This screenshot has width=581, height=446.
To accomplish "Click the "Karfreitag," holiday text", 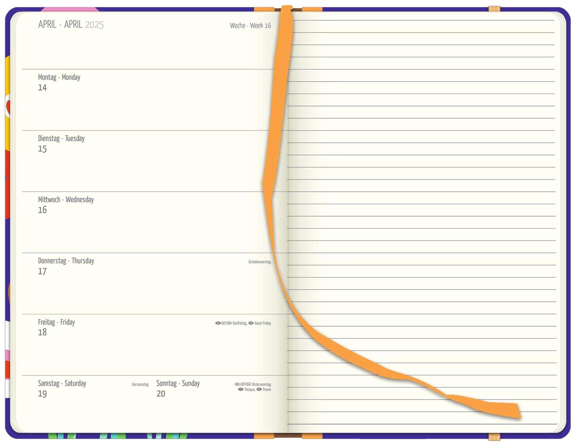I will [240, 323].
